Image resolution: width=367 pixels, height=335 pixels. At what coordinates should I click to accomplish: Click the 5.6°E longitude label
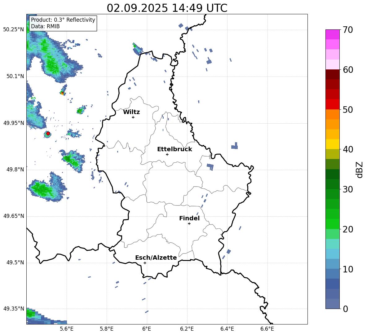pyautogui.click(x=67, y=329)
